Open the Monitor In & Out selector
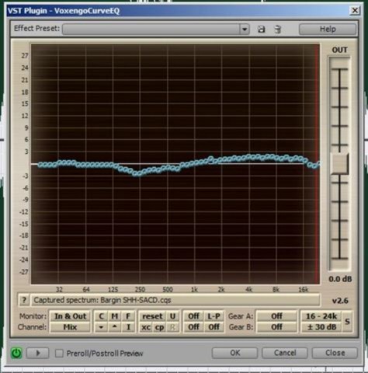This screenshot has width=368, height=373. click(x=70, y=316)
